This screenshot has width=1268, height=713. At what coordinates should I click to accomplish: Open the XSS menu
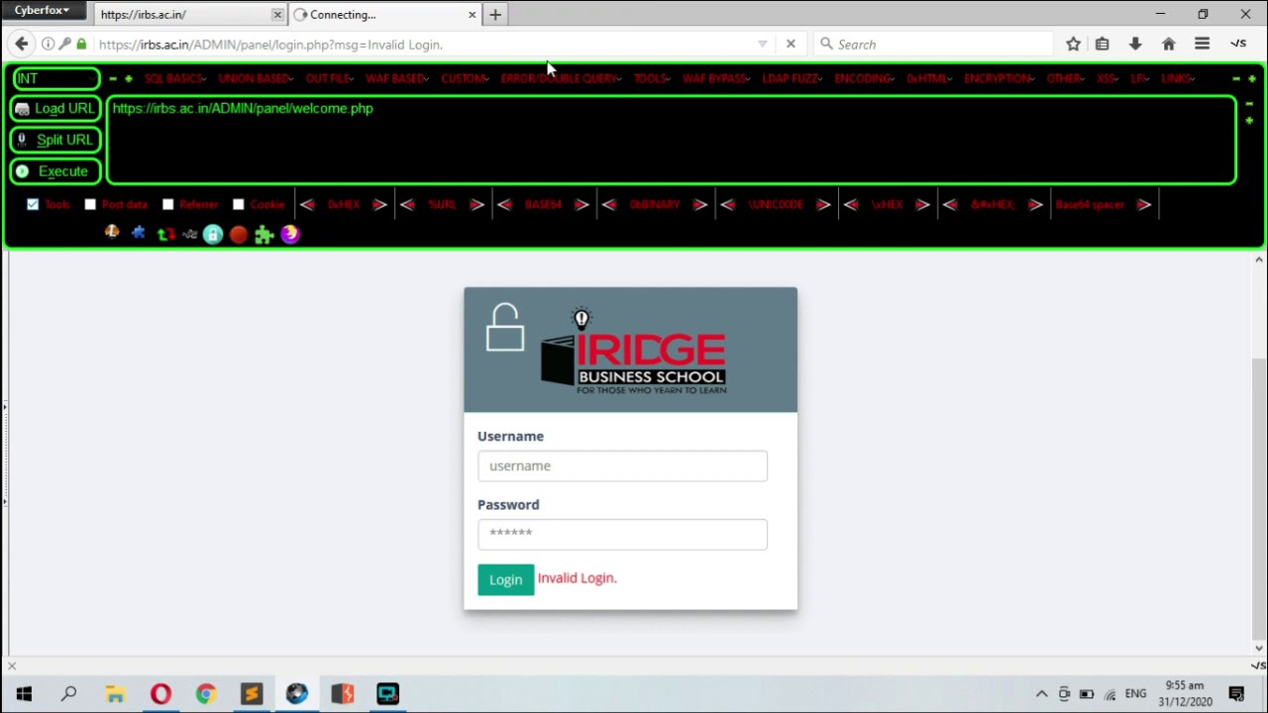[x=1108, y=78]
